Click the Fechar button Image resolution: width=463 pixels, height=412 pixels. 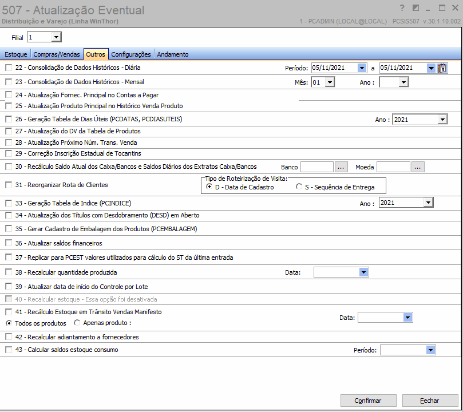(430, 401)
